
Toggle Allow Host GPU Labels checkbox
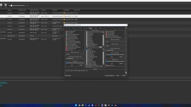pyautogui.click(x=107, y=37)
